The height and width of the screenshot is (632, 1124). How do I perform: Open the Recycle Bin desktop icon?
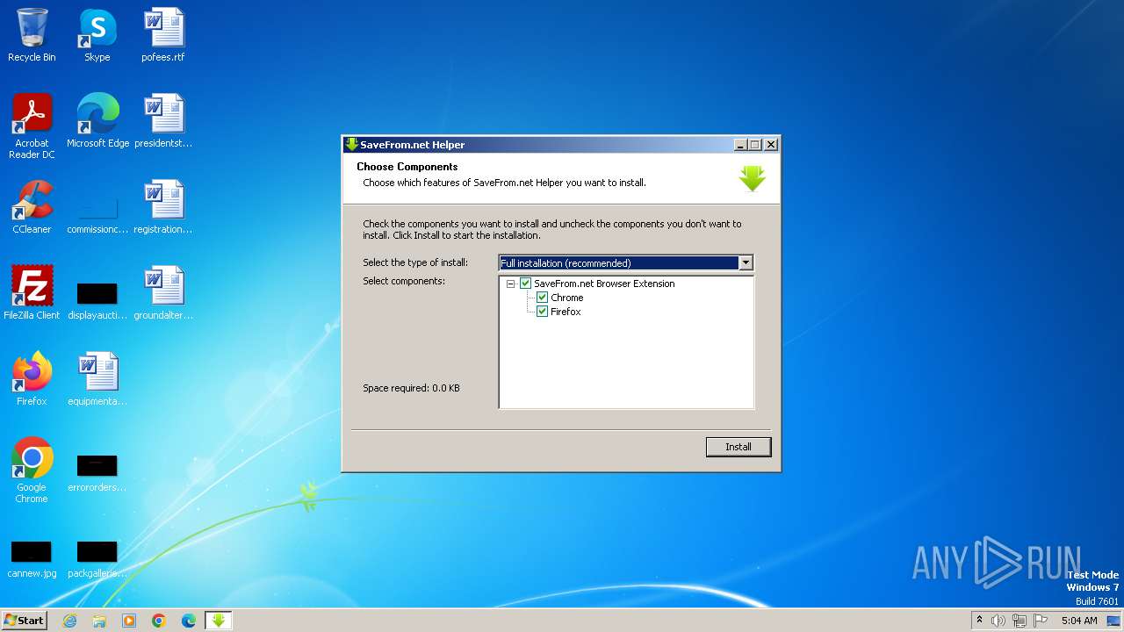tap(32, 35)
